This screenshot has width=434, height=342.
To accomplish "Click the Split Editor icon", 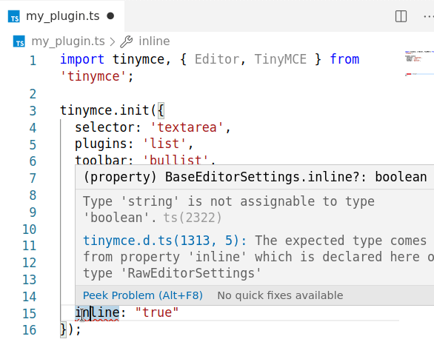I will [401, 16].
